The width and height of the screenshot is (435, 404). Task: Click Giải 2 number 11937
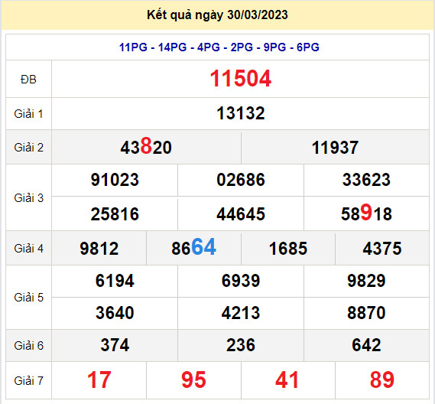tap(335, 148)
